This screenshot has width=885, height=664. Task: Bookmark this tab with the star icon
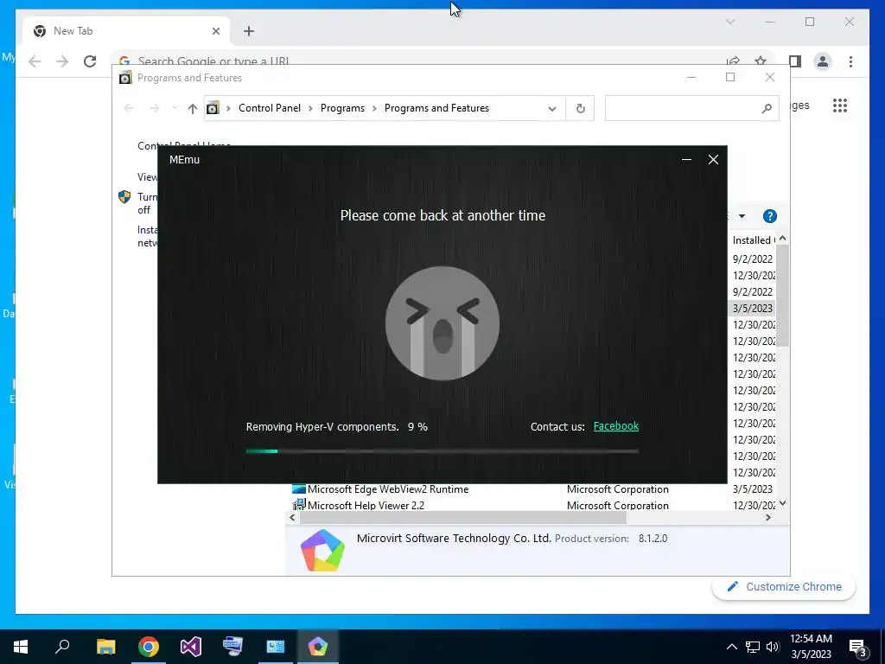click(x=761, y=61)
